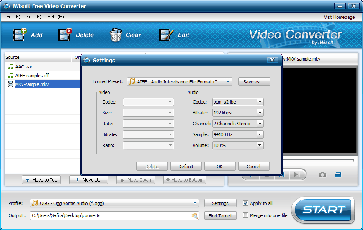Open the Audio Bitrate dropdown showing 192 kbps
Image resolution: width=363 pixels, height=230 pixels.
238,113
